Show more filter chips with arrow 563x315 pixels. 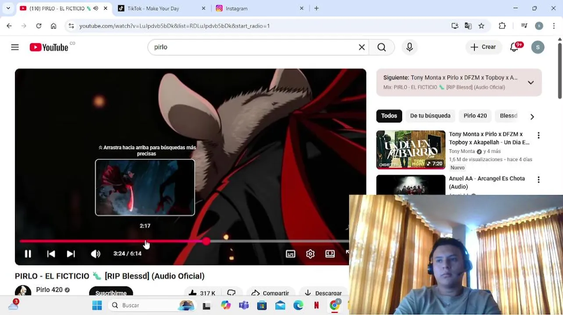pos(532,117)
